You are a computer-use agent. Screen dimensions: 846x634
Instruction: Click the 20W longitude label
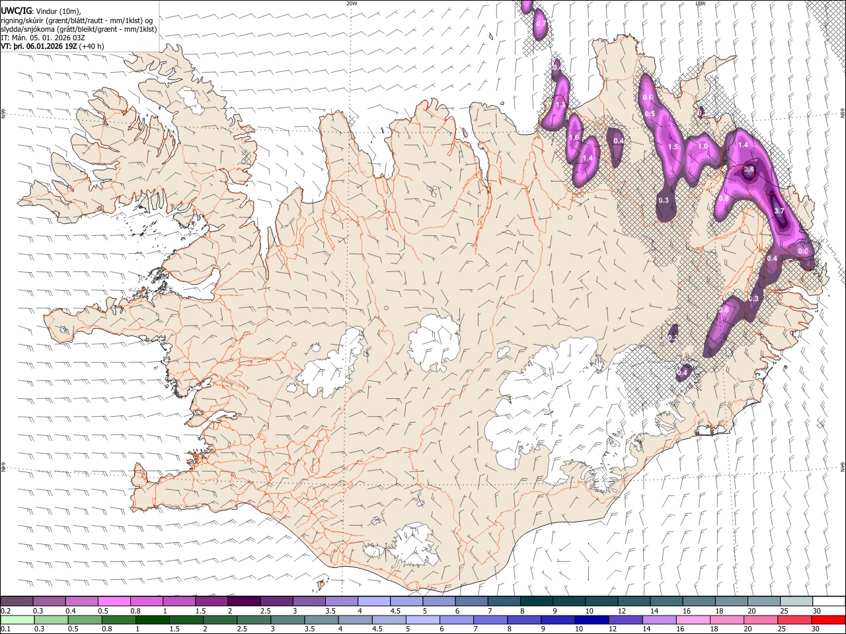(352, 3)
